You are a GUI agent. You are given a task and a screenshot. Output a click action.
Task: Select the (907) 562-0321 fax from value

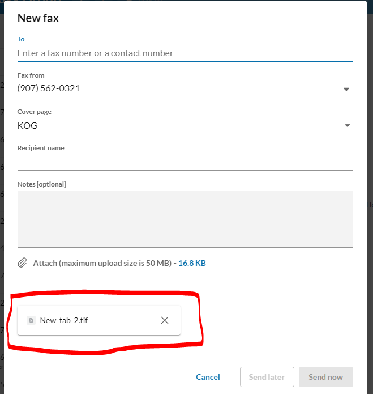point(49,88)
